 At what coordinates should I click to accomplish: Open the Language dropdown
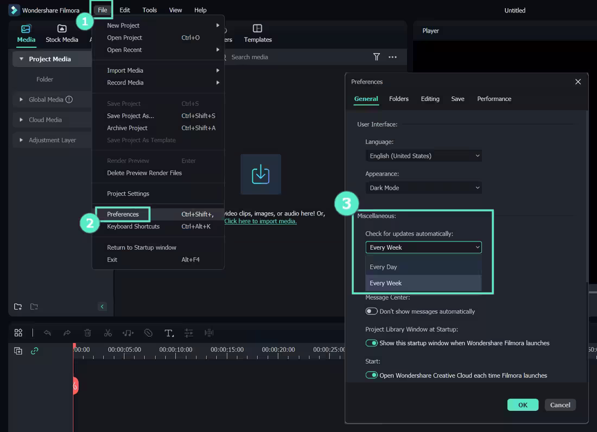coord(423,156)
